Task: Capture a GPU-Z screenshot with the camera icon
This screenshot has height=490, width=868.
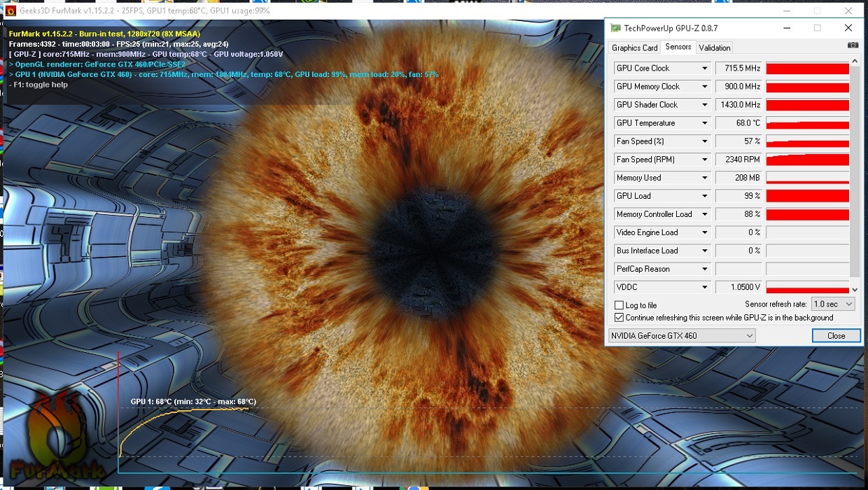Action: pyautogui.click(x=853, y=44)
